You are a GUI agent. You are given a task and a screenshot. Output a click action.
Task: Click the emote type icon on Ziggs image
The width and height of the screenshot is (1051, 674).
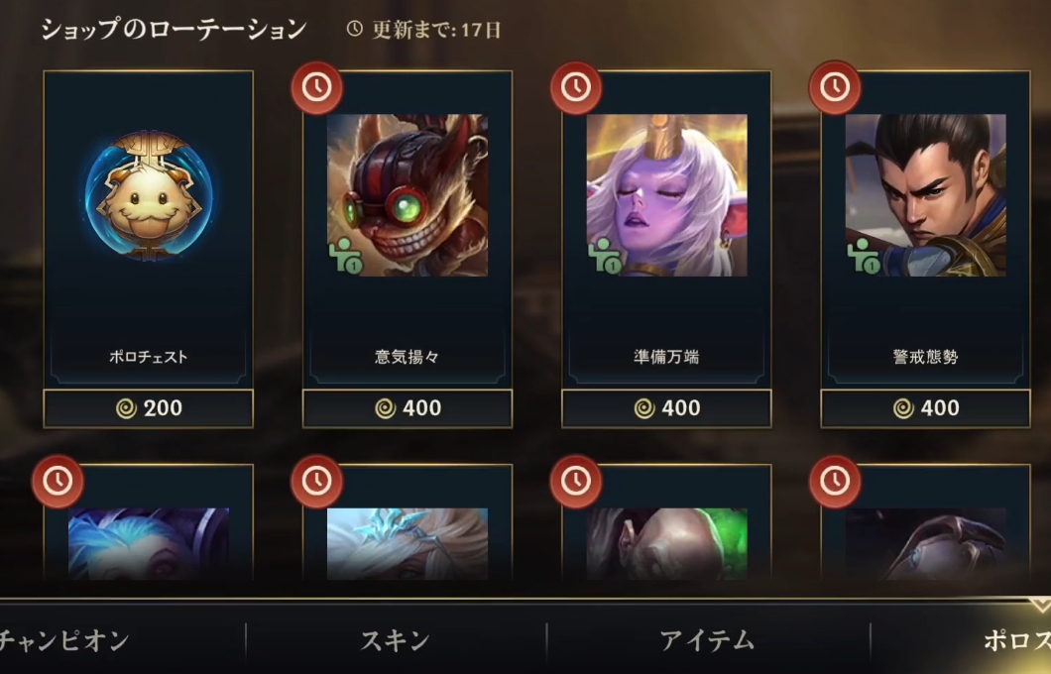(x=346, y=256)
